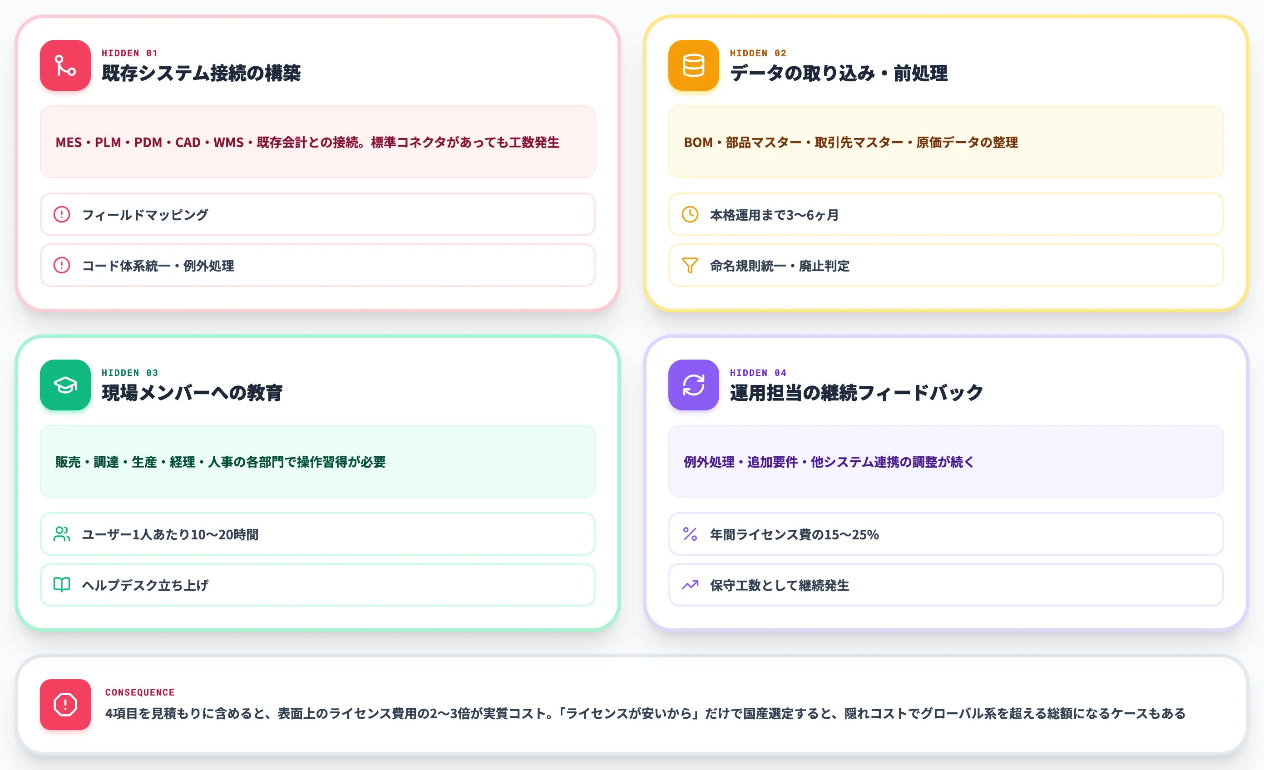Click the green graduation cap icon
The image size is (1264, 770).
[65, 385]
